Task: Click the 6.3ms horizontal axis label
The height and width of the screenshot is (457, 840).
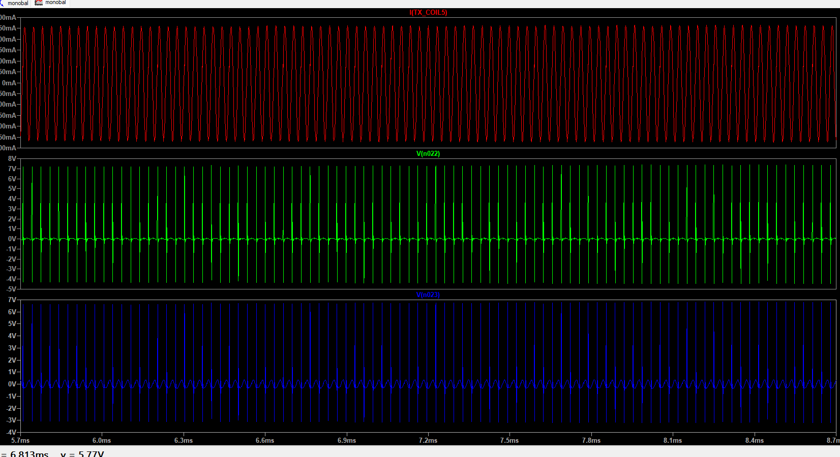Action: coord(184,440)
